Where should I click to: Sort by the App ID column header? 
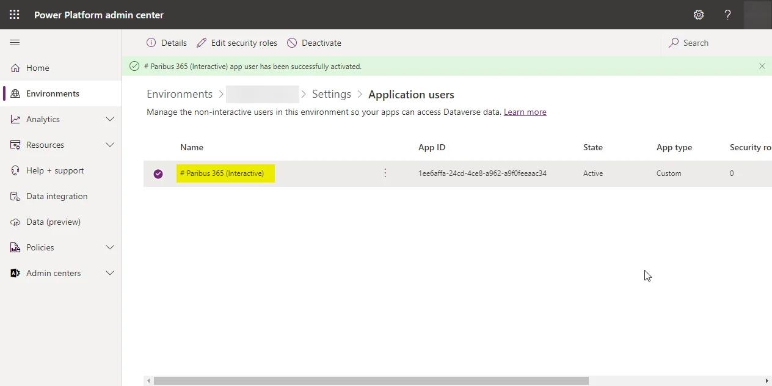(x=432, y=147)
